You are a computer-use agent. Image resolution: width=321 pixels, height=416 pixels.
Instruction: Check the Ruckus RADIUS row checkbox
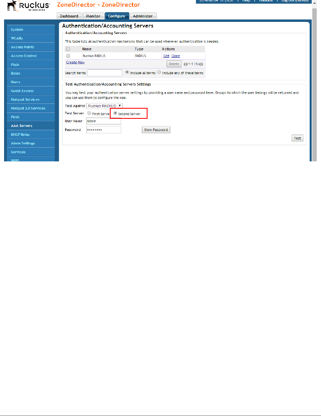click(x=68, y=56)
